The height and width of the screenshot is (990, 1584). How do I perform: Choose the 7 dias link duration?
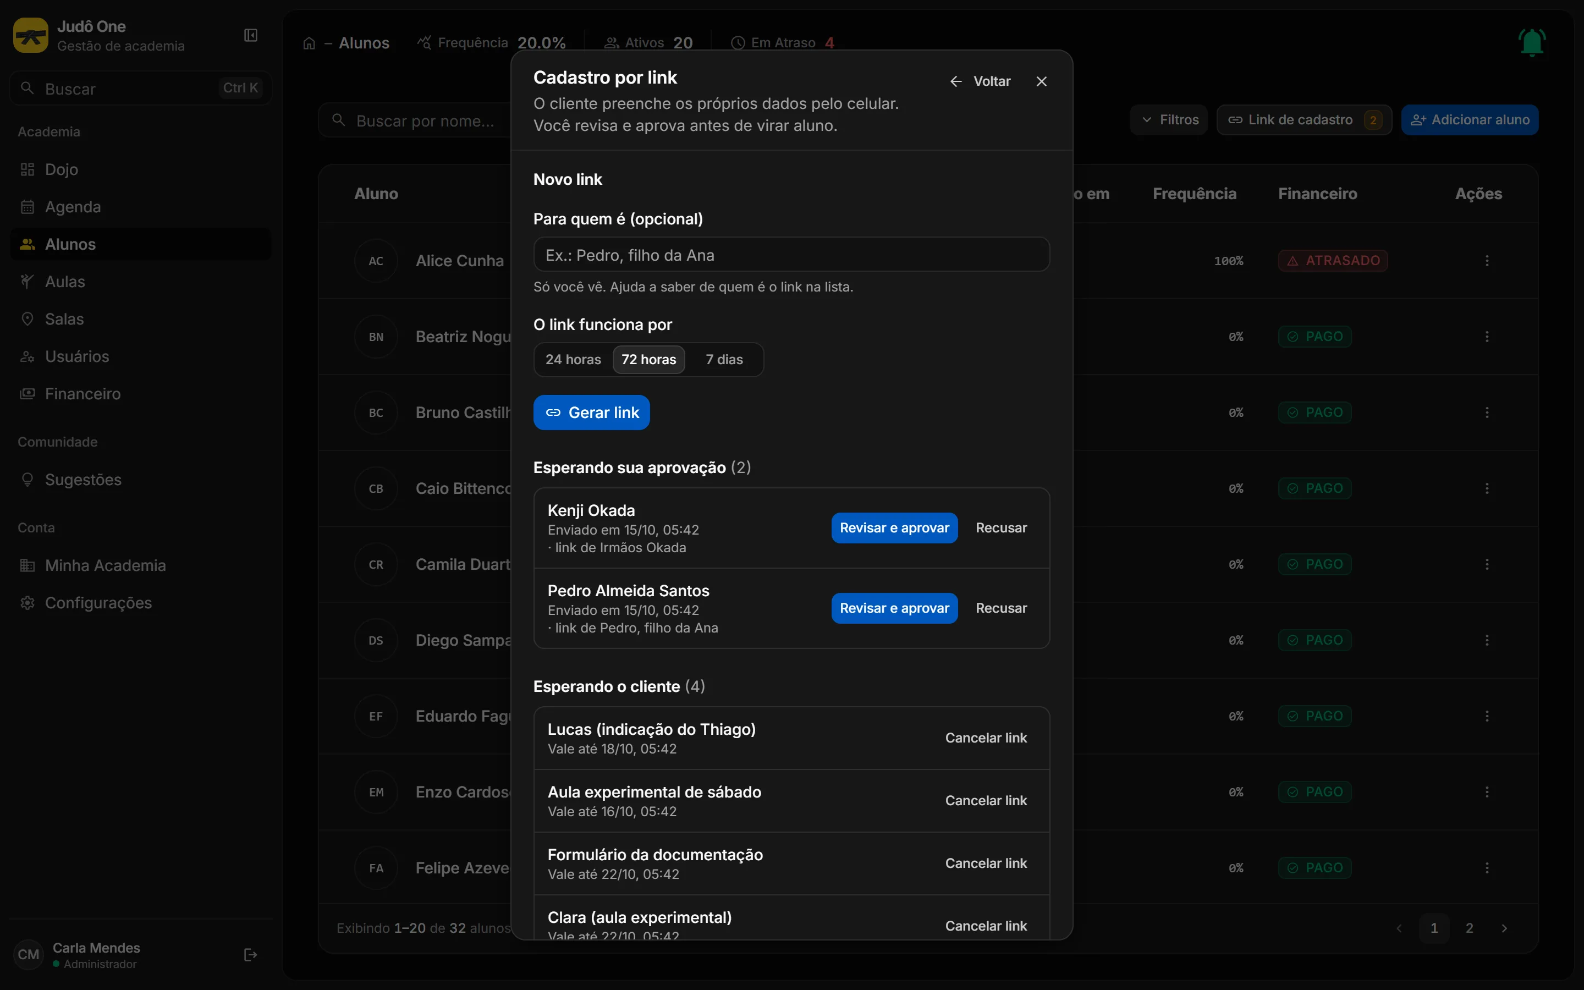724,360
